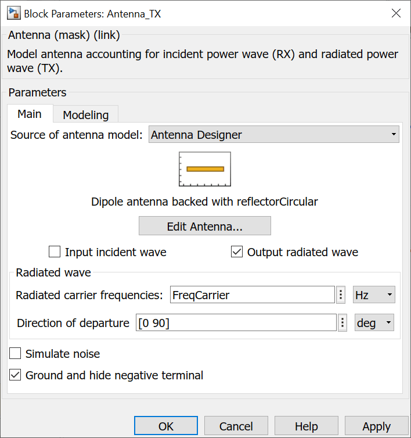Close the Block Parameters dialog
The height and width of the screenshot is (438, 411).
click(396, 13)
